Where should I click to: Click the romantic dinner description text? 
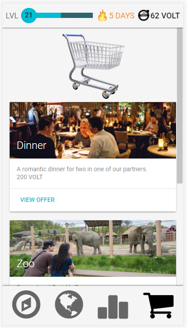(x=82, y=169)
